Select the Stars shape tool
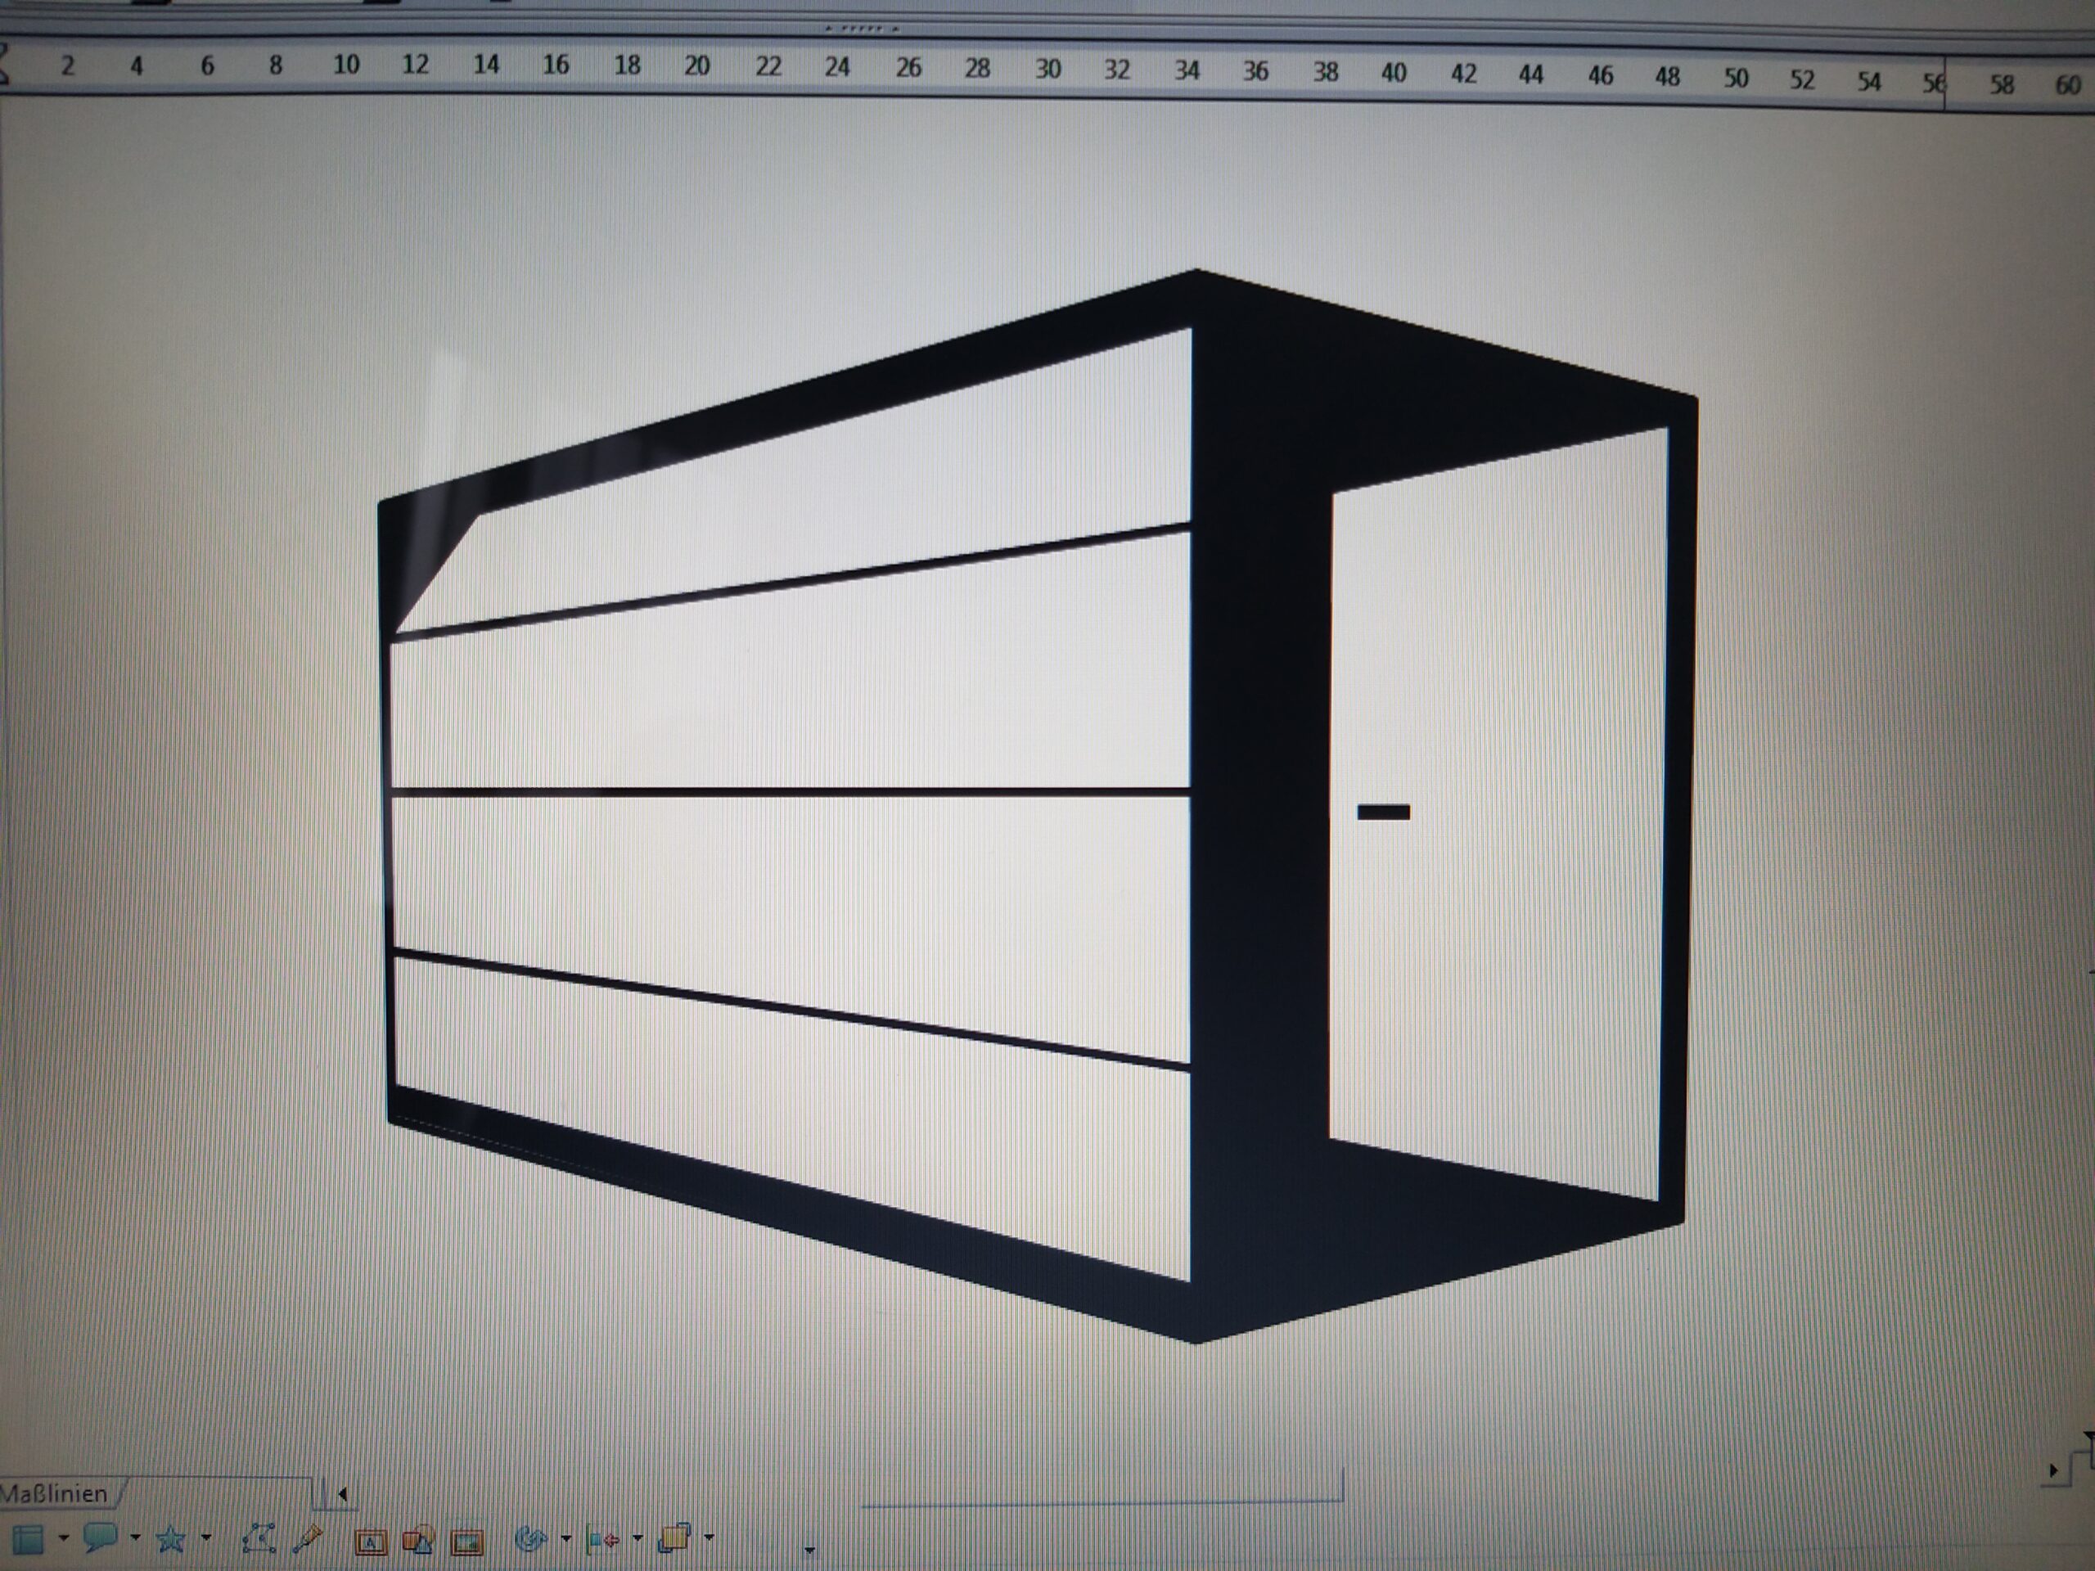 (x=170, y=1537)
